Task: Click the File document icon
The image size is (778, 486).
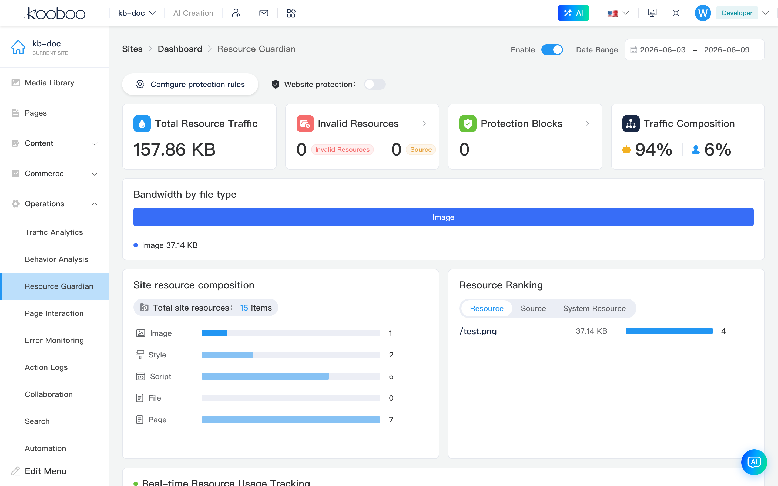Action: (x=139, y=398)
